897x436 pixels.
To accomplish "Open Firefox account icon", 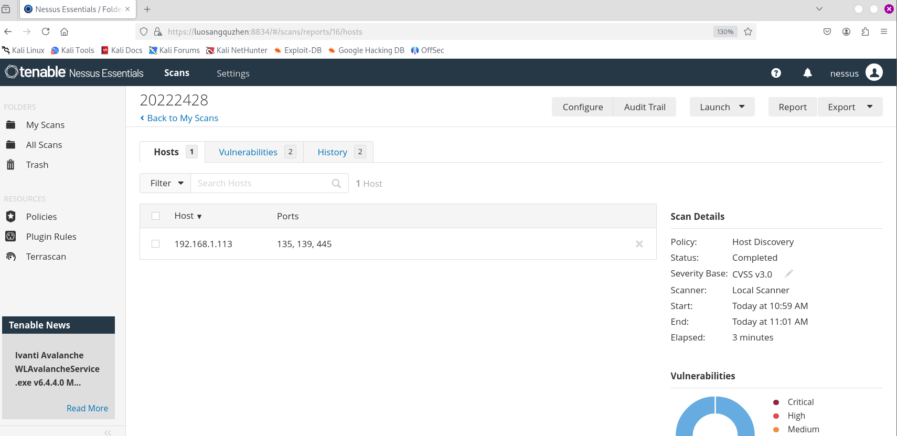I will (x=846, y=31).
